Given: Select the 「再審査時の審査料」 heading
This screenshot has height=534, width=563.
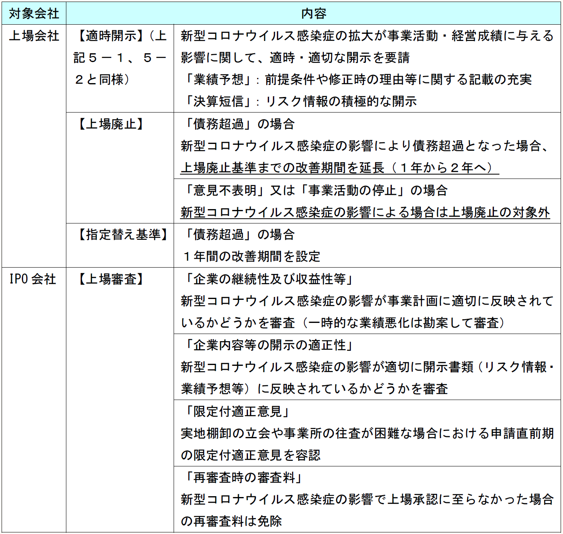Looking at the screenshot, I should tap(243, 477).
